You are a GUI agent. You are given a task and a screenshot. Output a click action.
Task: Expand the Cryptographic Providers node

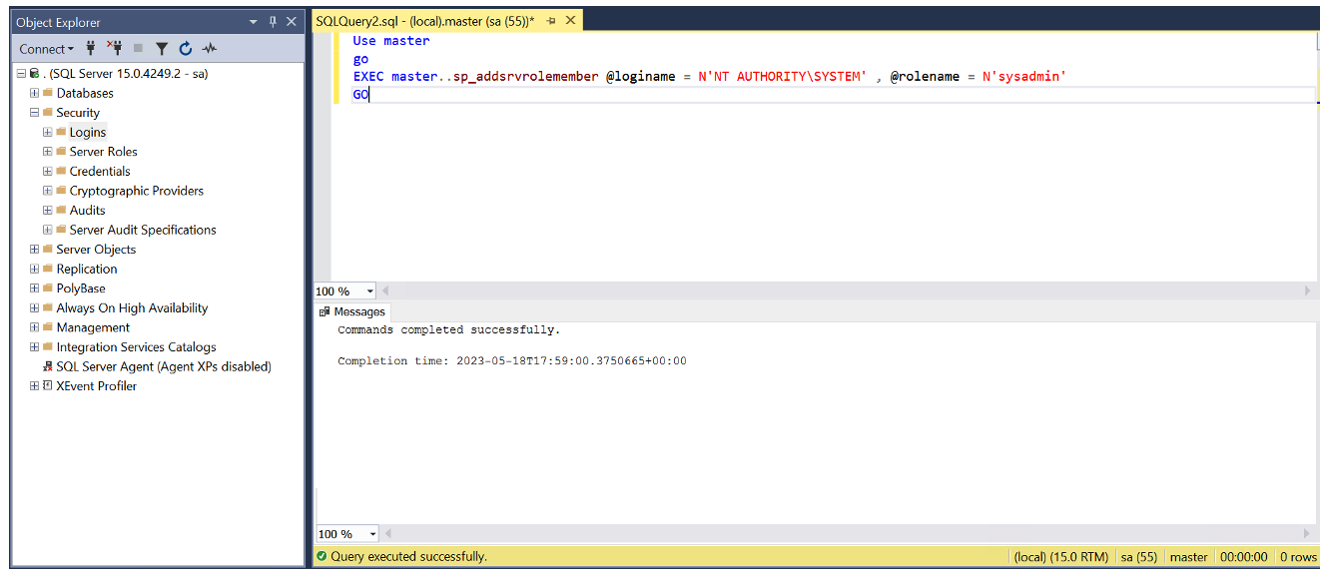tap(47, 191)
